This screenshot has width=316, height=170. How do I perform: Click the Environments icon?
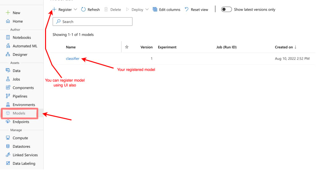coord(8,104)
